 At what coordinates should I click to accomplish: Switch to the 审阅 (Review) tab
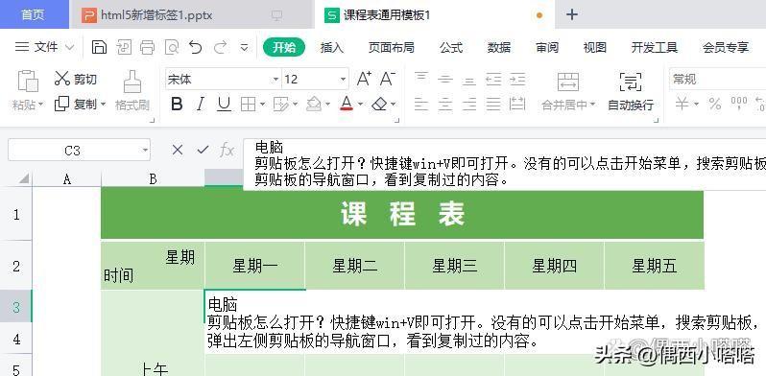pos(546,47)
